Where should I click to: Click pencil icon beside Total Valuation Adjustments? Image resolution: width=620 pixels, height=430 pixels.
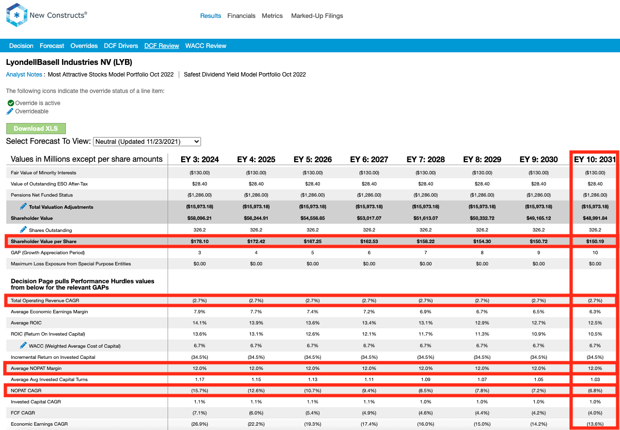23,206
